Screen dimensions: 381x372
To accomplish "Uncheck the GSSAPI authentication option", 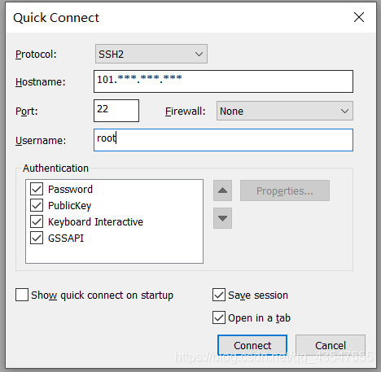I will [37, 238].
